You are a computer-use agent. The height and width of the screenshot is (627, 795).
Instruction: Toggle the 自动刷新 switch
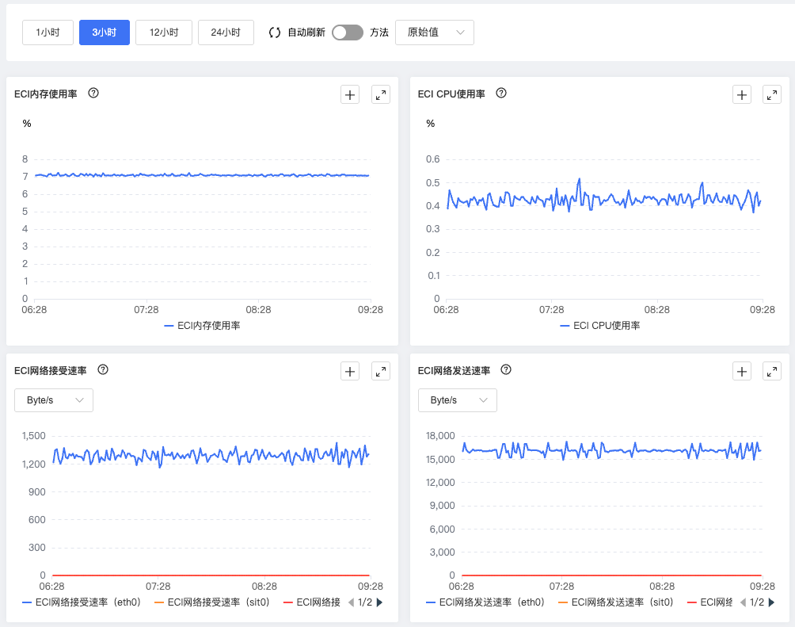[348, 32]
